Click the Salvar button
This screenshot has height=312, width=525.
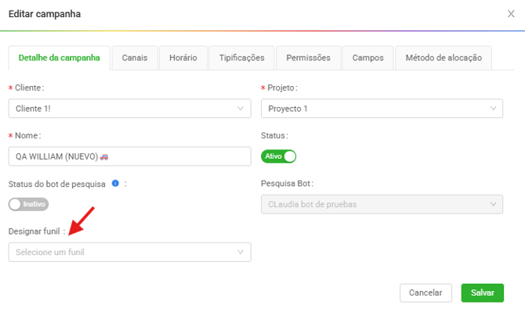(x=482, y=292)
